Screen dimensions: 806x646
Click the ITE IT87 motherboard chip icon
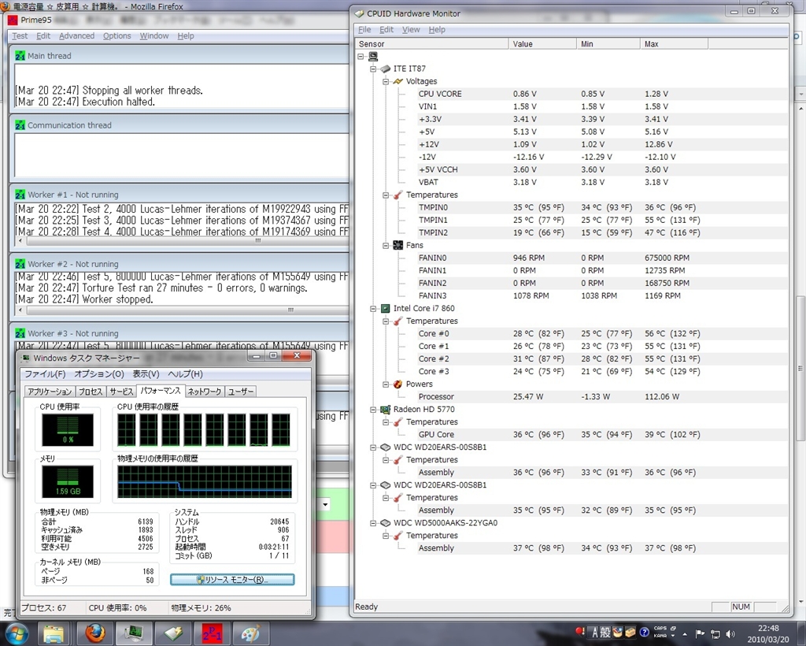pos(386,69)
